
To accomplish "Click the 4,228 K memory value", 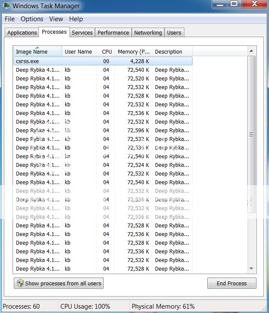I will tap(139, 61).
